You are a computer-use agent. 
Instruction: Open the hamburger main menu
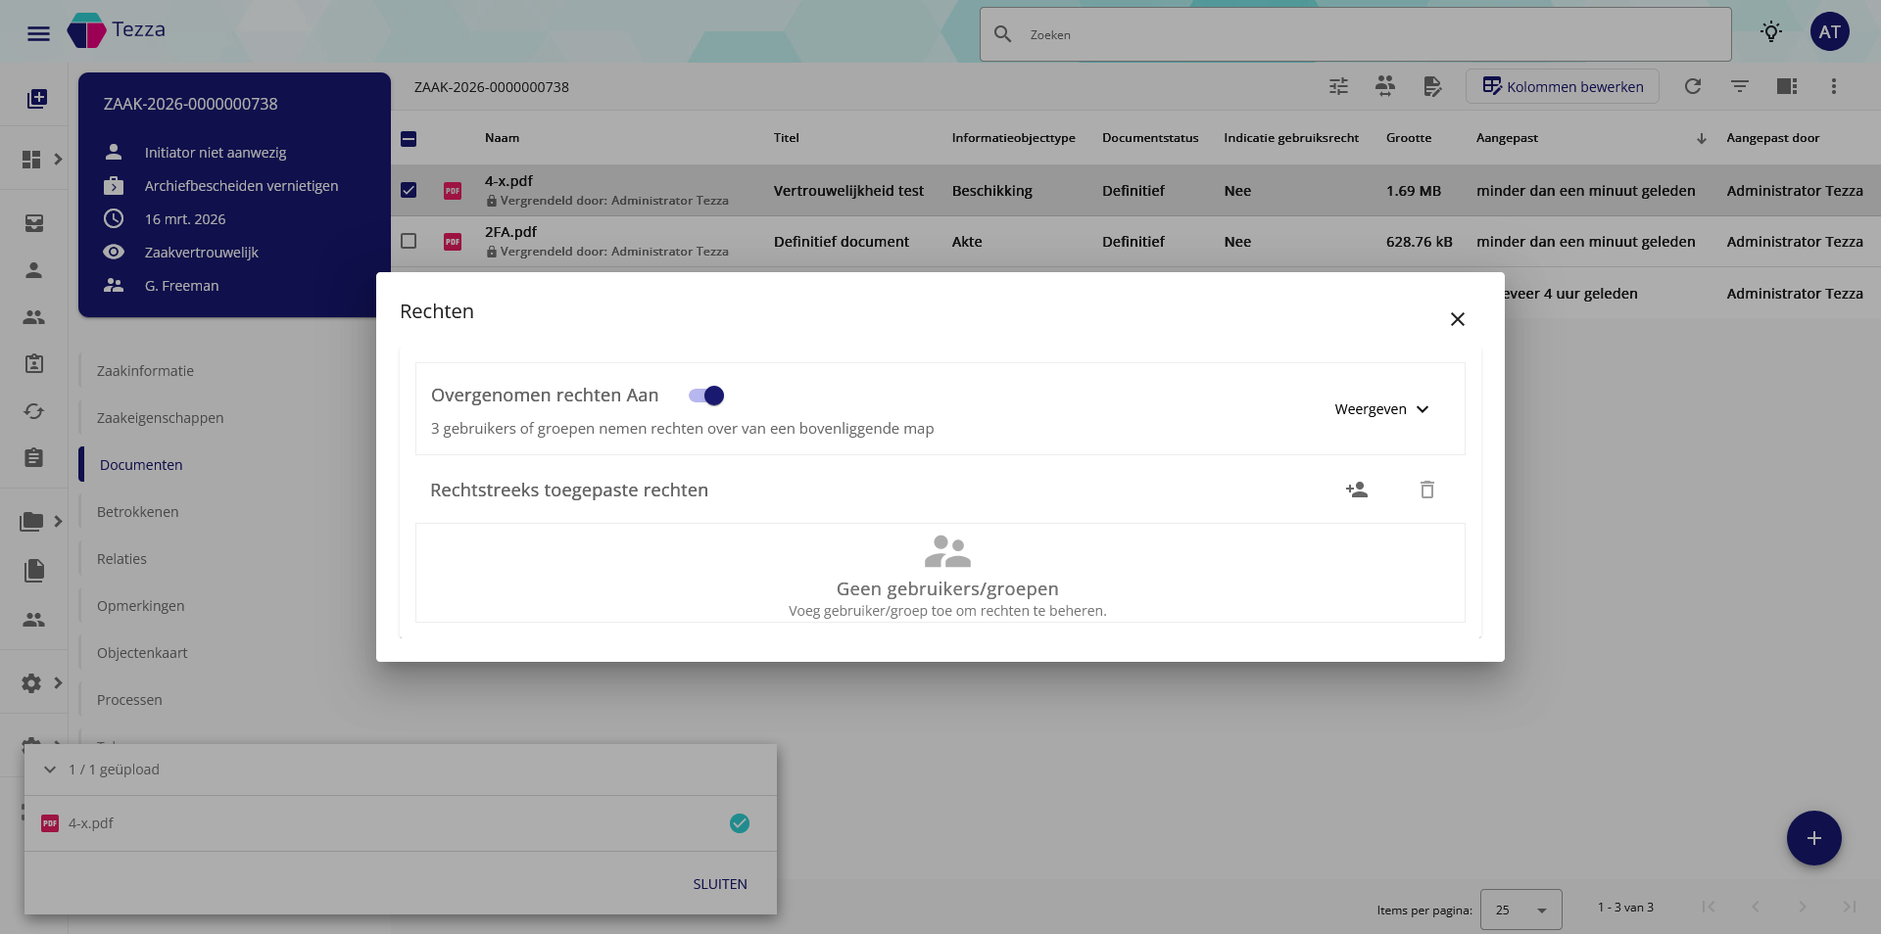[x=38, y=34]
